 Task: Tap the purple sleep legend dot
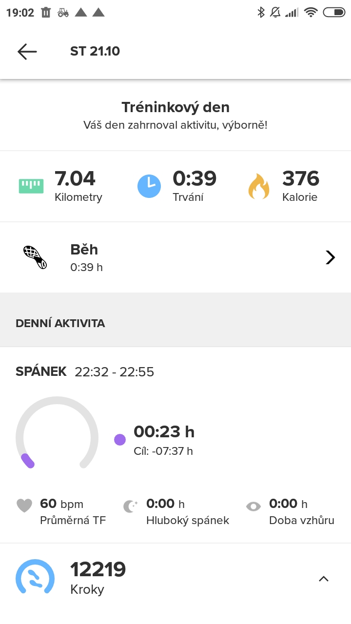coord(120,440)
